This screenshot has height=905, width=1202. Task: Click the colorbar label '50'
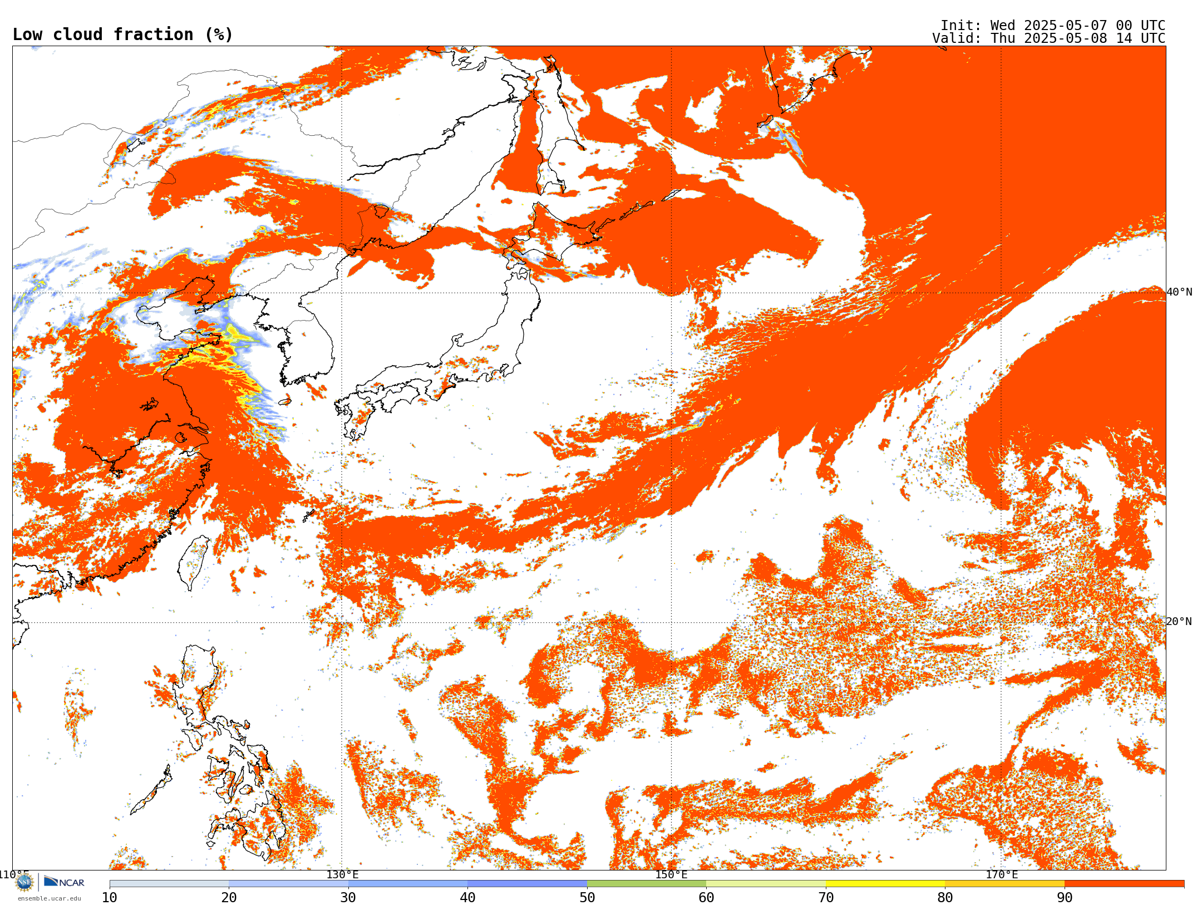587,897
